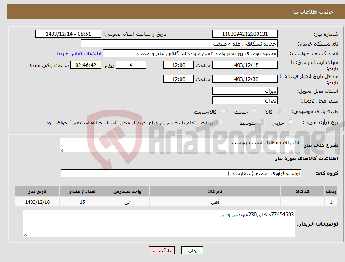Click the توضیحات خریدار buyer notes textarea

(x=159, y=223)
